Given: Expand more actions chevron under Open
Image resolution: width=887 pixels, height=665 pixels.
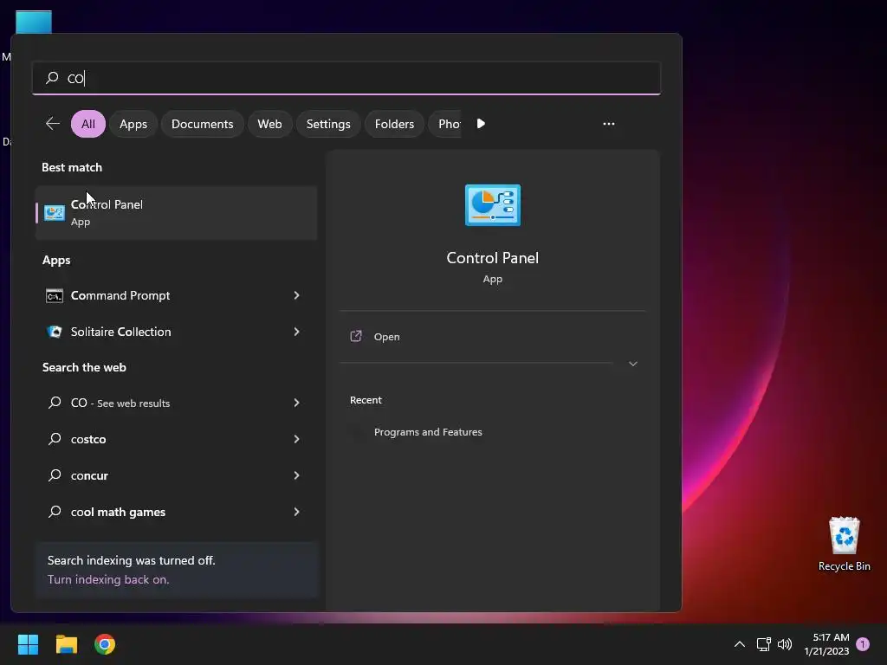Looking at the screenshot, I should (x=633, y=364).
